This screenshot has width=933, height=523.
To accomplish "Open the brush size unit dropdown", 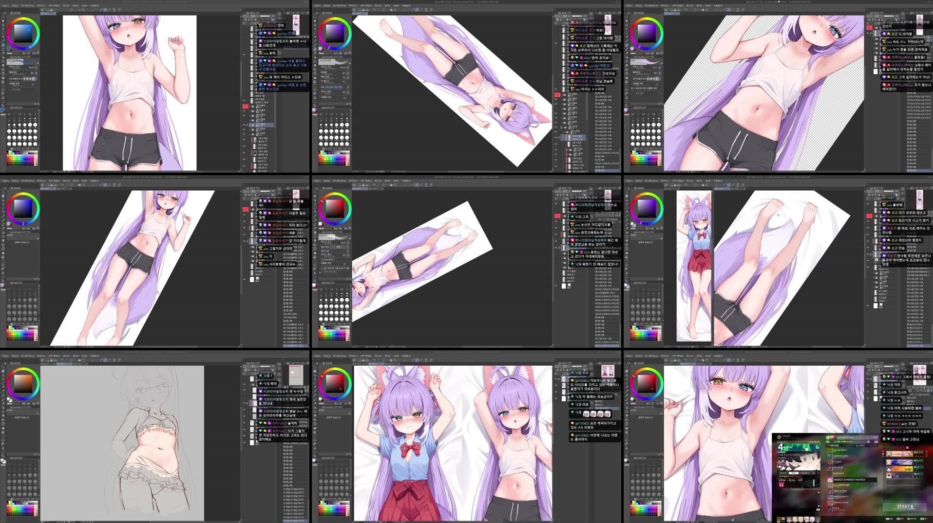I will pos(38,67).
